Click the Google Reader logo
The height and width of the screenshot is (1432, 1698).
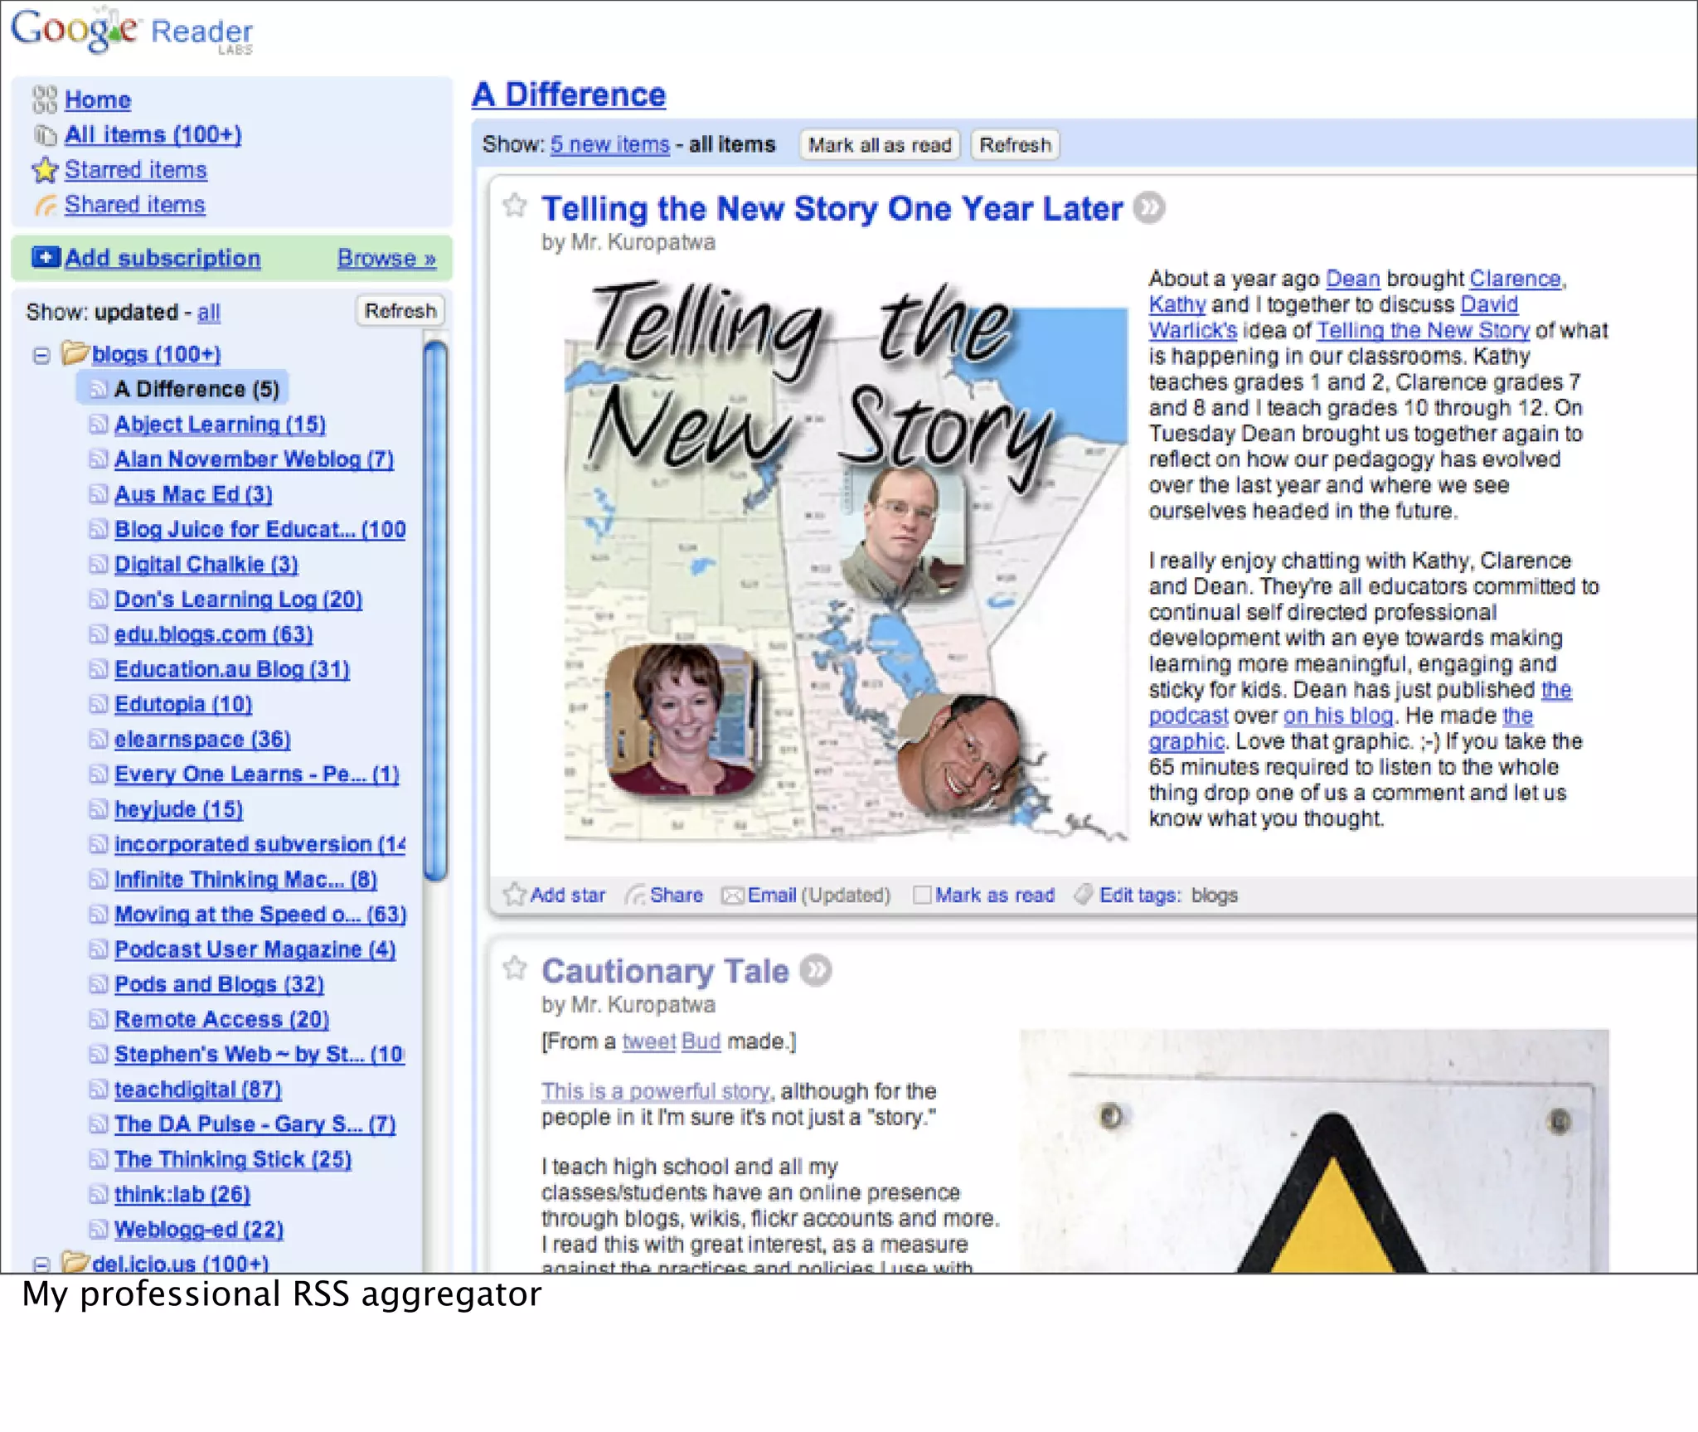[132, 31]
